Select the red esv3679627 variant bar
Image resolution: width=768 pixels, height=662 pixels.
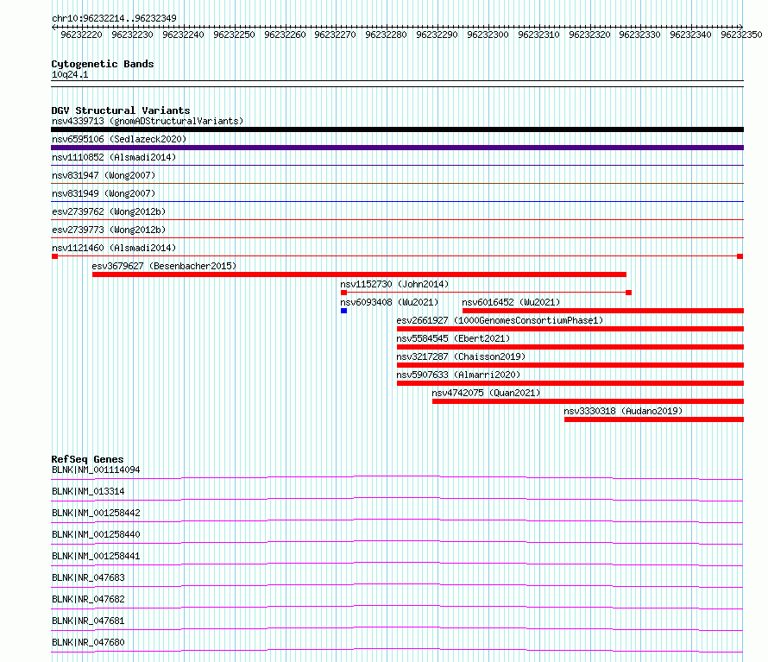click(359, 274)
